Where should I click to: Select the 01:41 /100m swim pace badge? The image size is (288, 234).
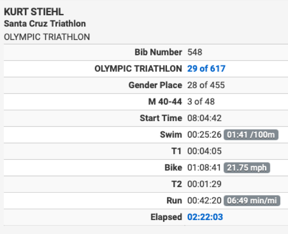pyautogui.click(x=251, y=135)
